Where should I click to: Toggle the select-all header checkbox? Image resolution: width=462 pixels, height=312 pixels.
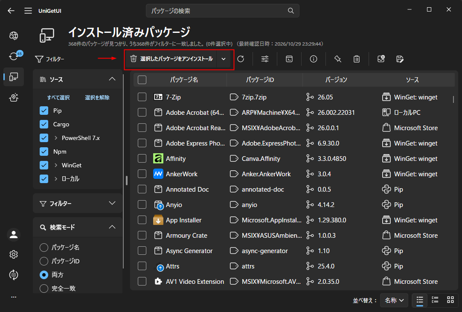pos(142,80)
